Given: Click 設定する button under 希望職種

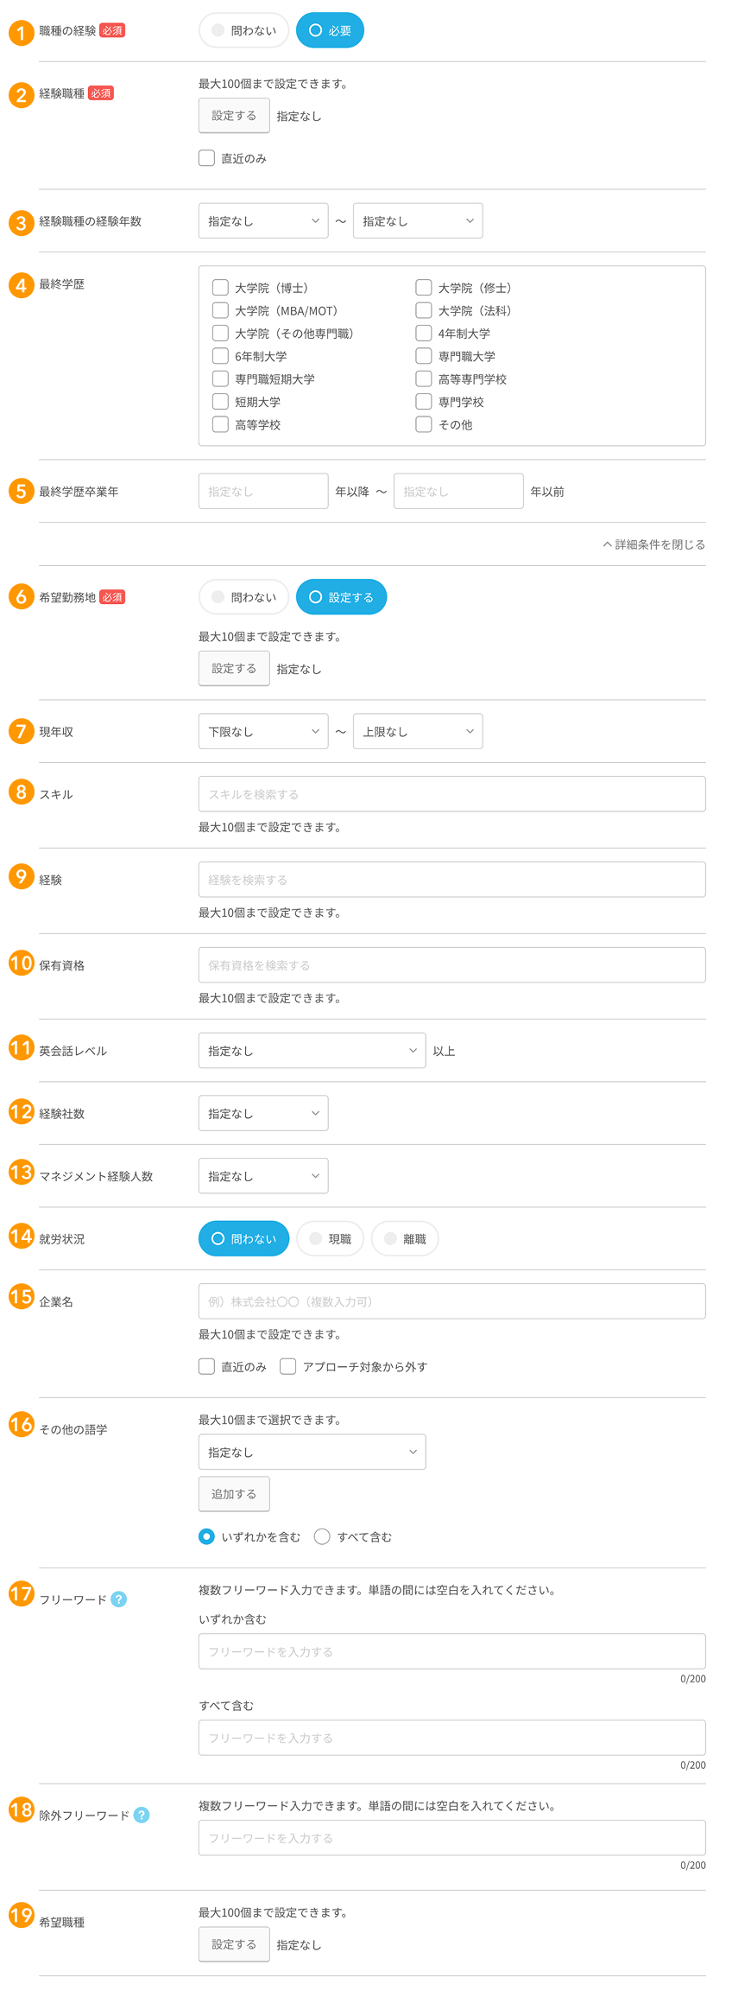Looking at the screenshot, I should click(x=234, y=1944).
